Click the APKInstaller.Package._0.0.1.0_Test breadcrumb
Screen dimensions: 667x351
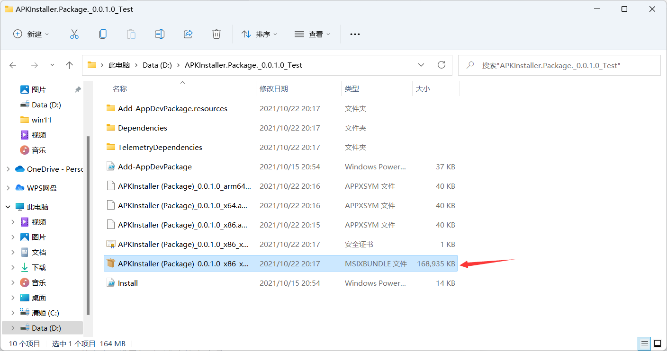(x=243, y=65)
